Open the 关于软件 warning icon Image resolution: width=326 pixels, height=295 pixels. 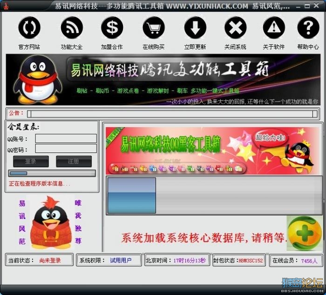[x=274, y=27]
